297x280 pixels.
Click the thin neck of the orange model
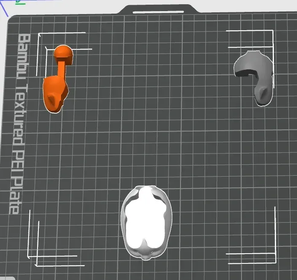coord(61,69)
